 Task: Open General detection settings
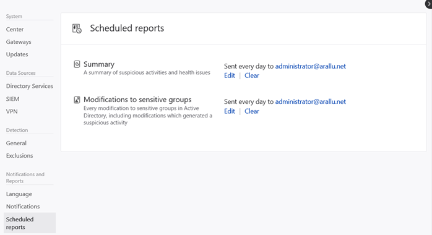16,143
